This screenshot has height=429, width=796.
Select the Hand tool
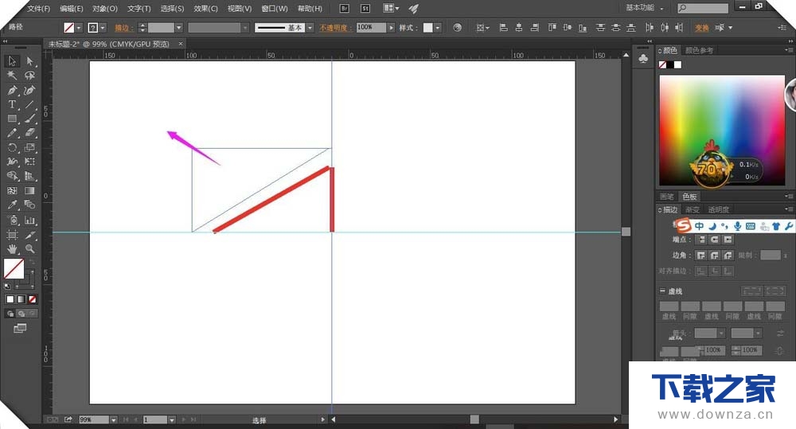pos(12,249)
